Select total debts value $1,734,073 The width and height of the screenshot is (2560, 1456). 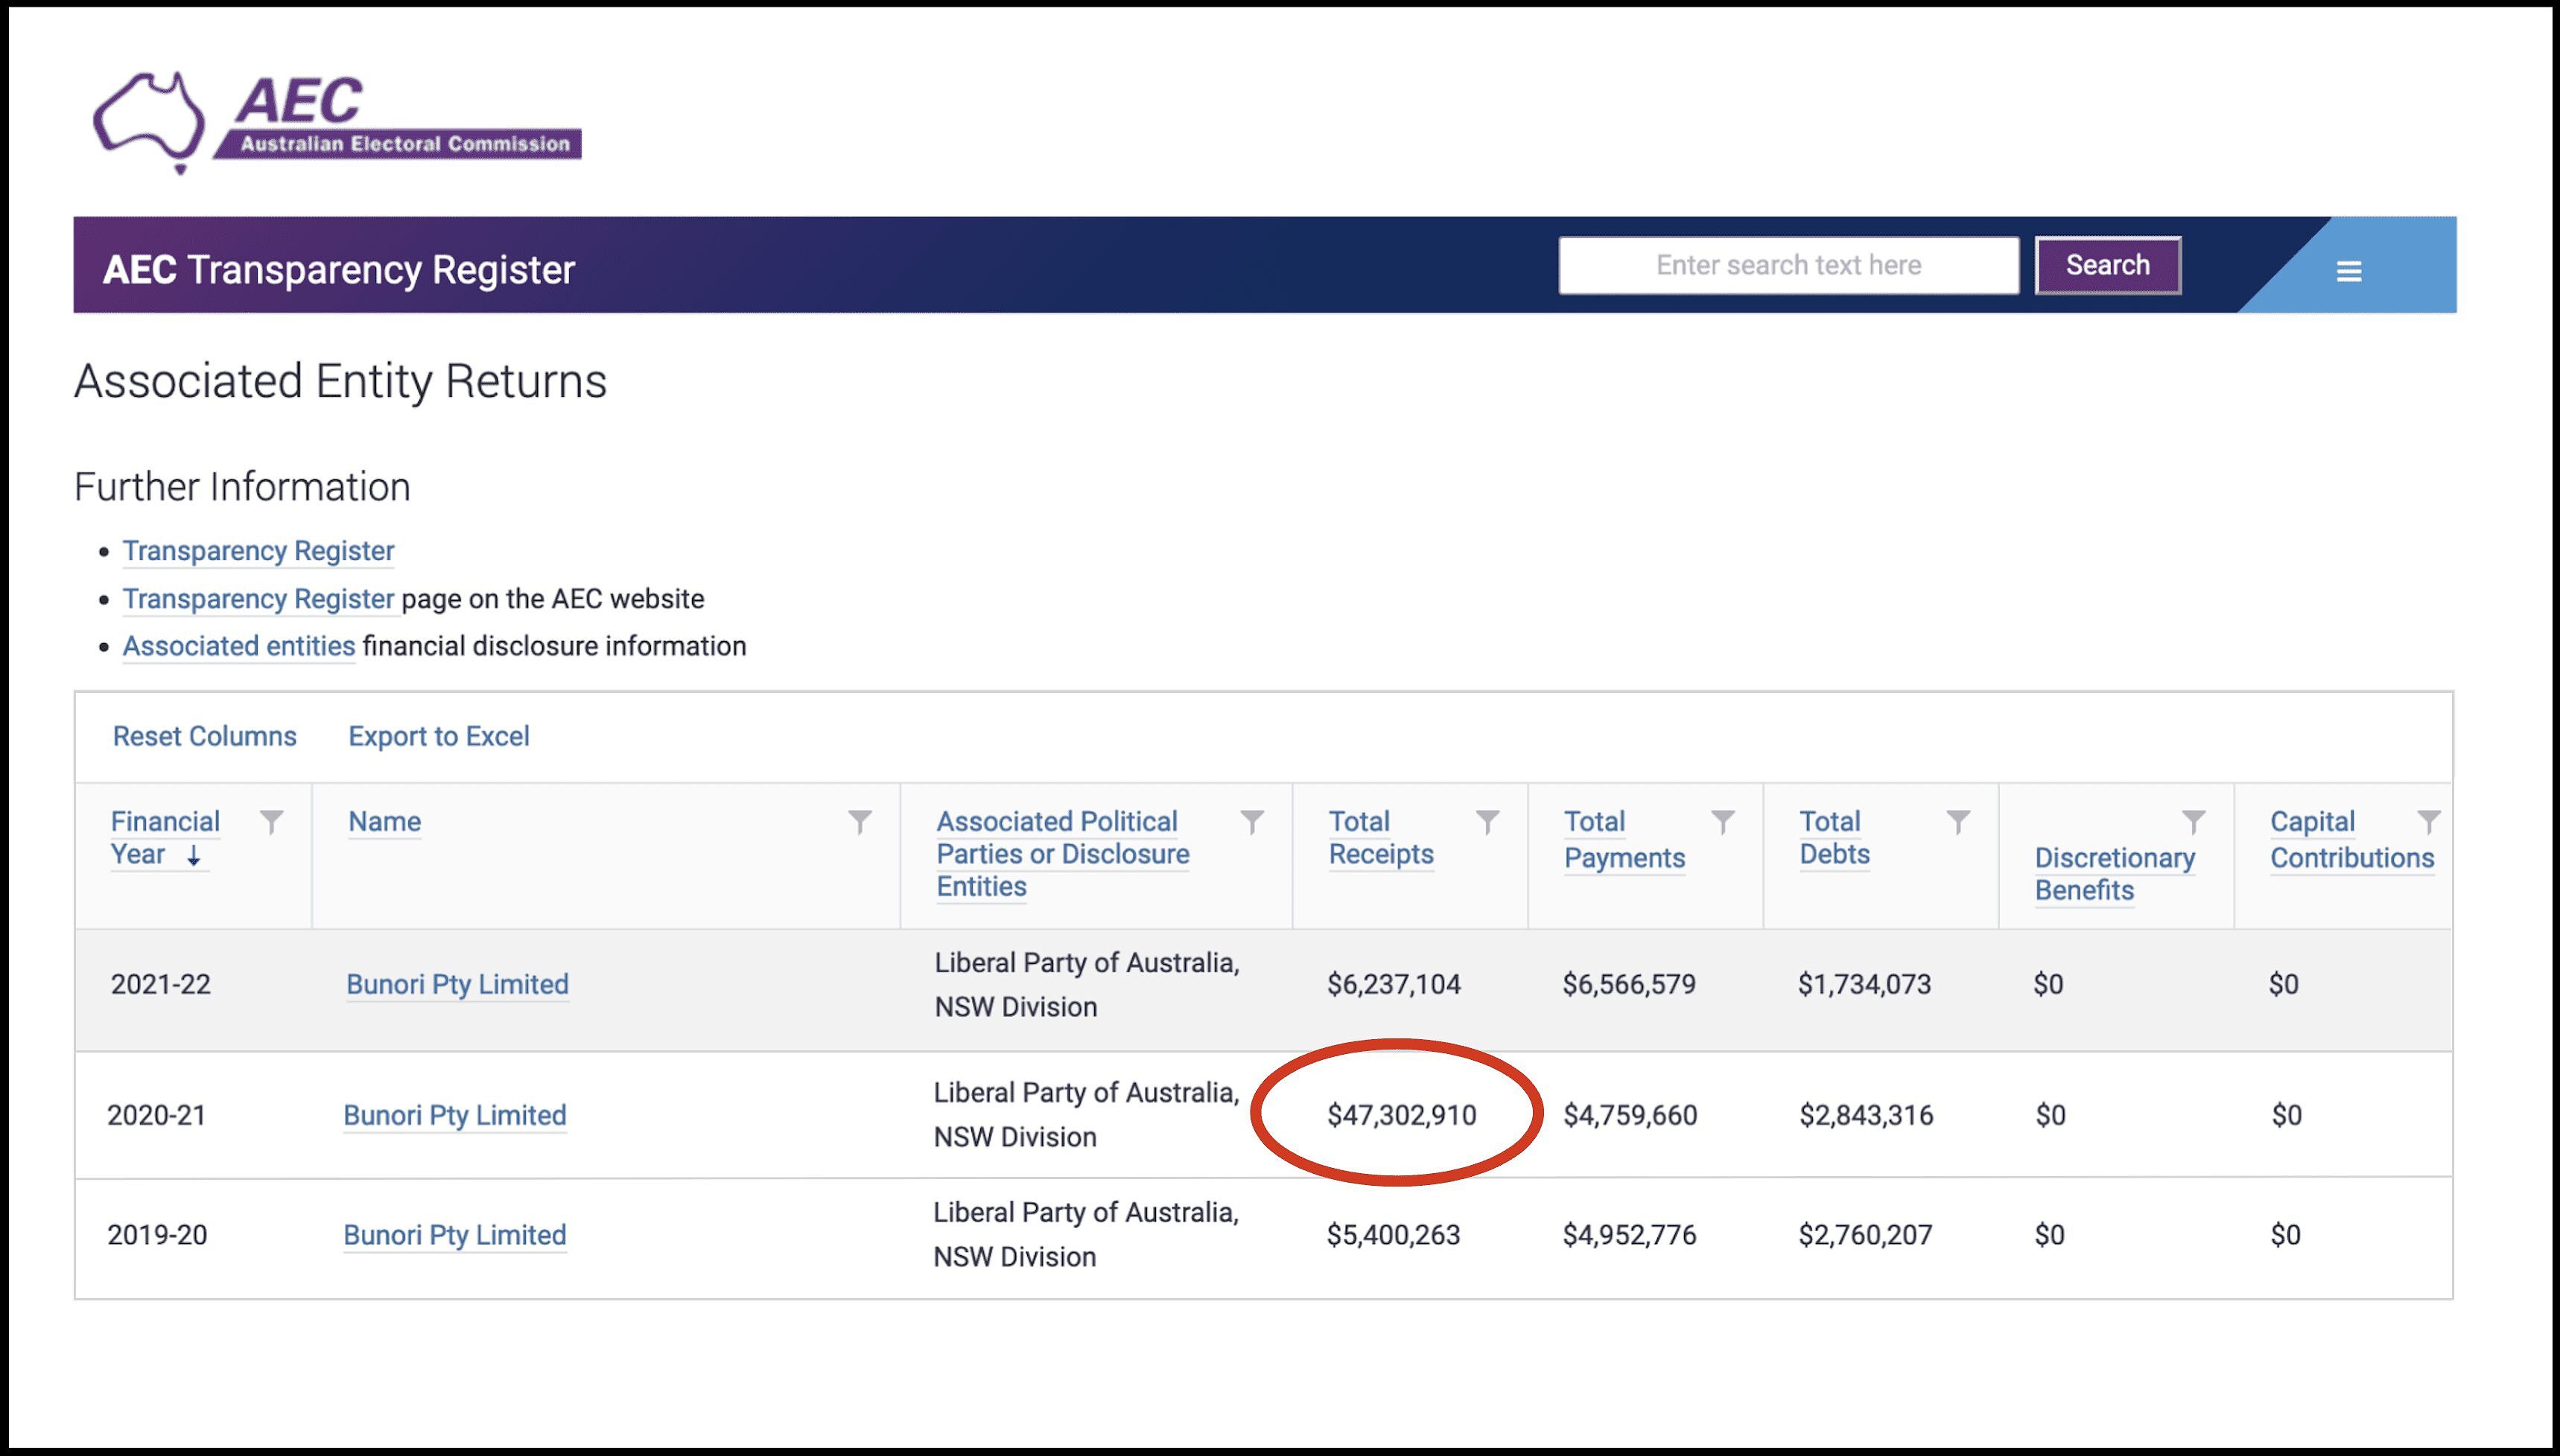click(1865, 984)
